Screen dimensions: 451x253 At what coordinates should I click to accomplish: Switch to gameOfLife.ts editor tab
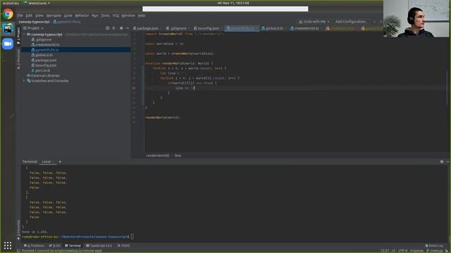242,28
